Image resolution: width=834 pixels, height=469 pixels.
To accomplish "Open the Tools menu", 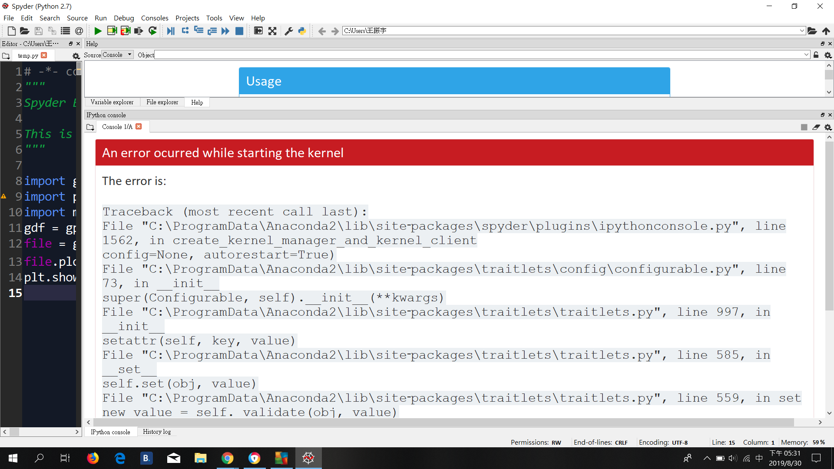I will point(214,18).
